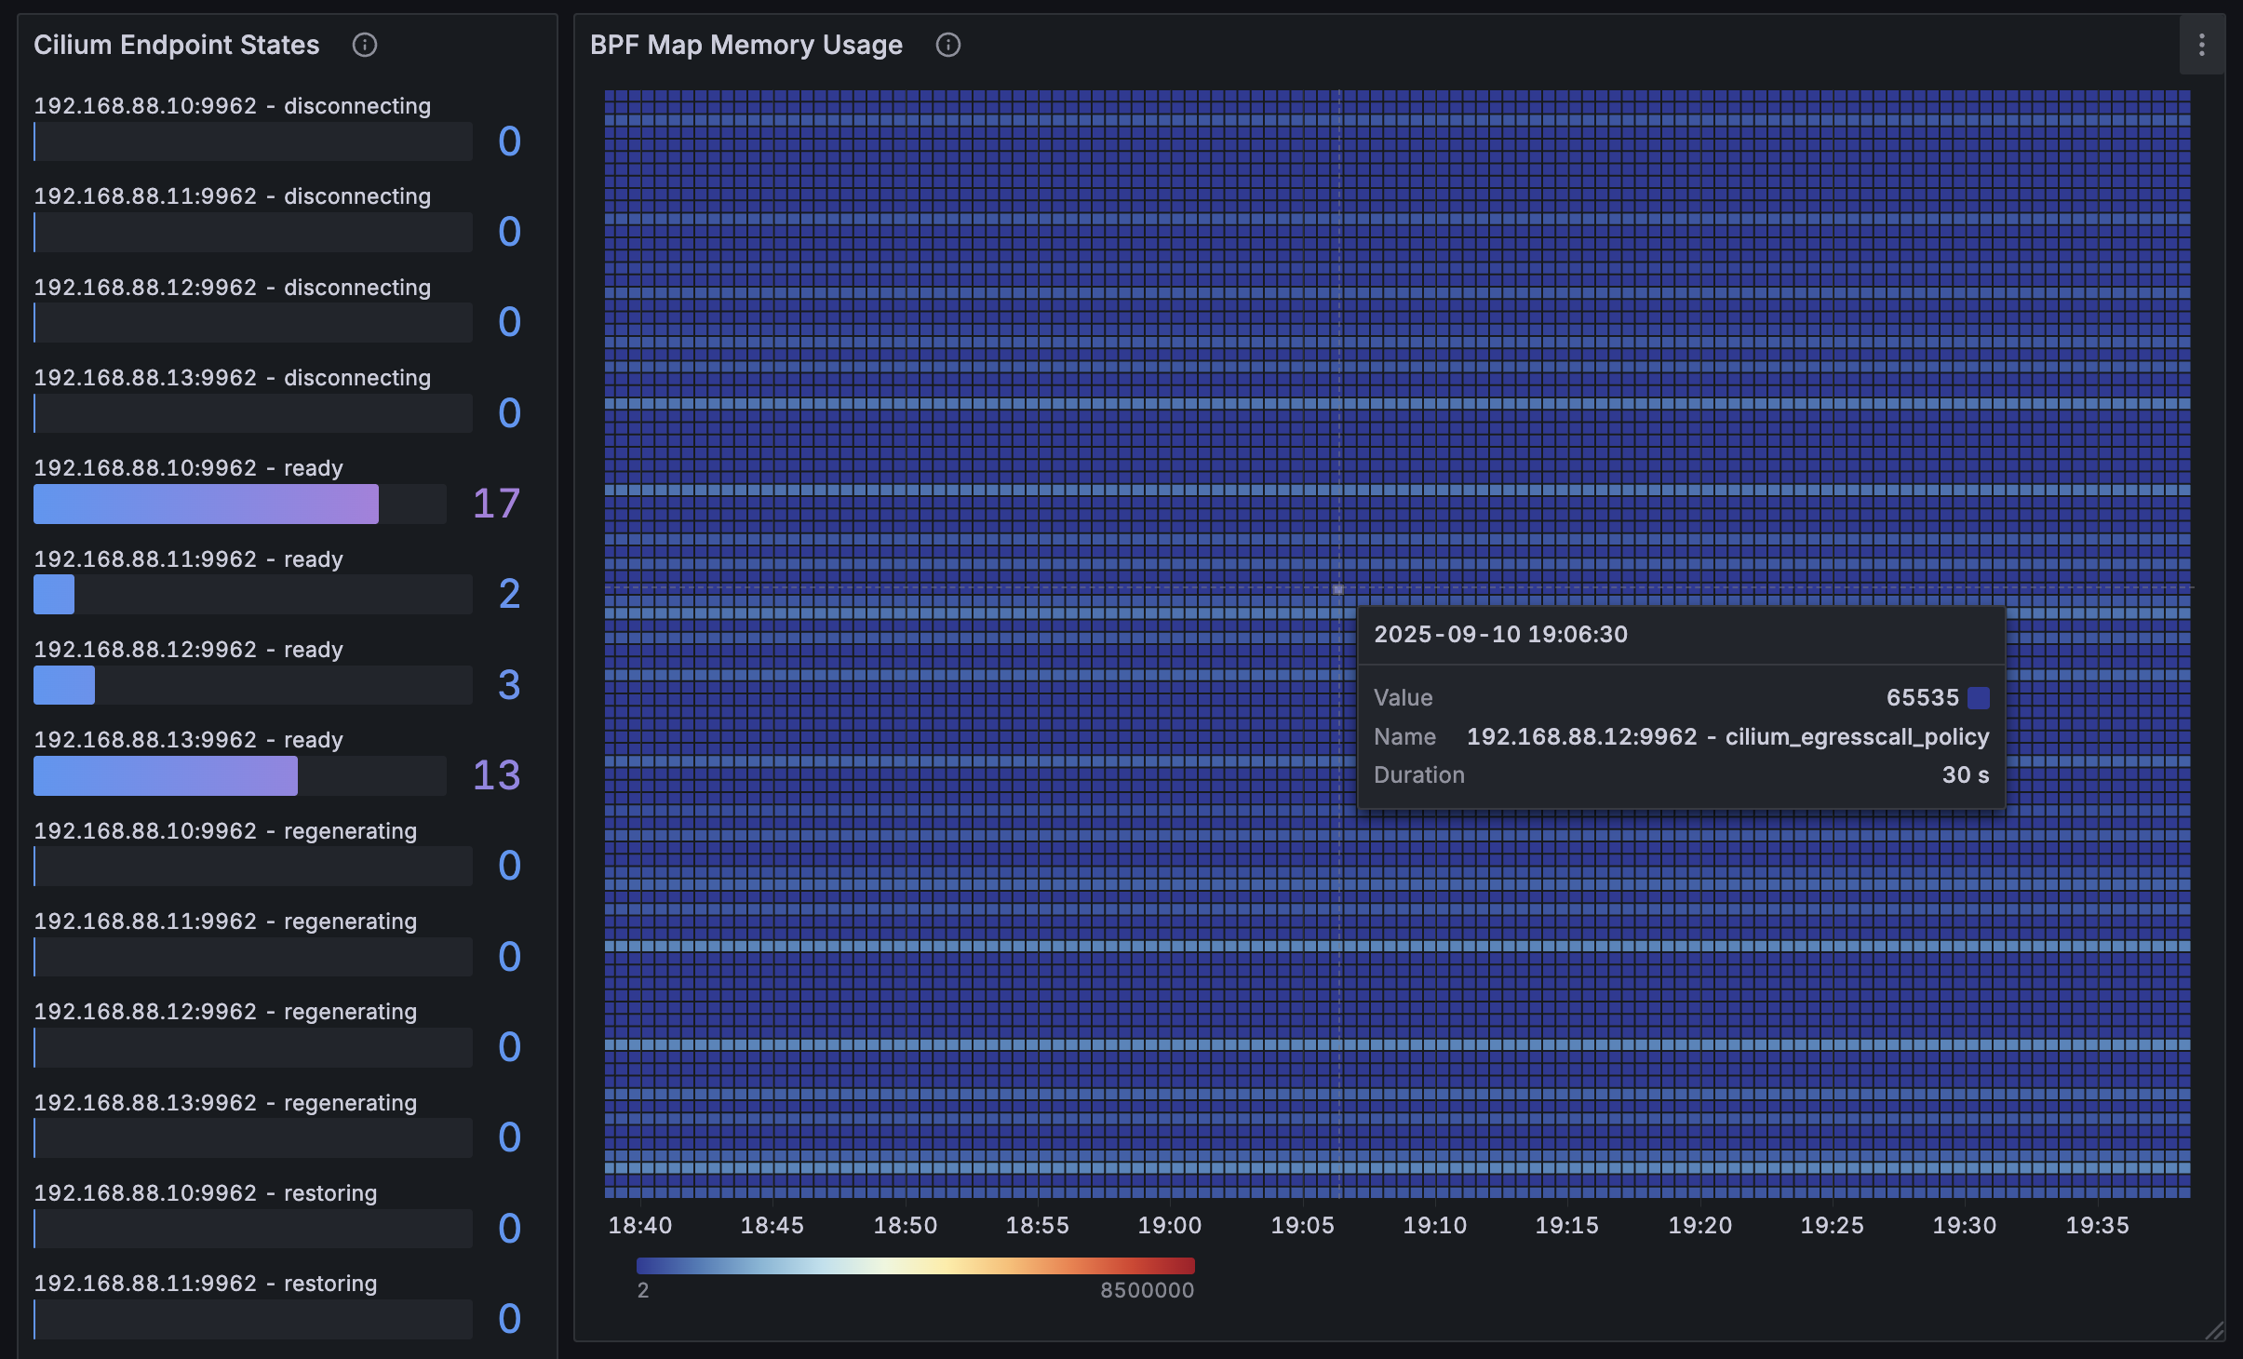The height and width of the screenshot is (1359, 2243).
Task: Click Cilium Endpoint States info icon
Action: [364, 45]
